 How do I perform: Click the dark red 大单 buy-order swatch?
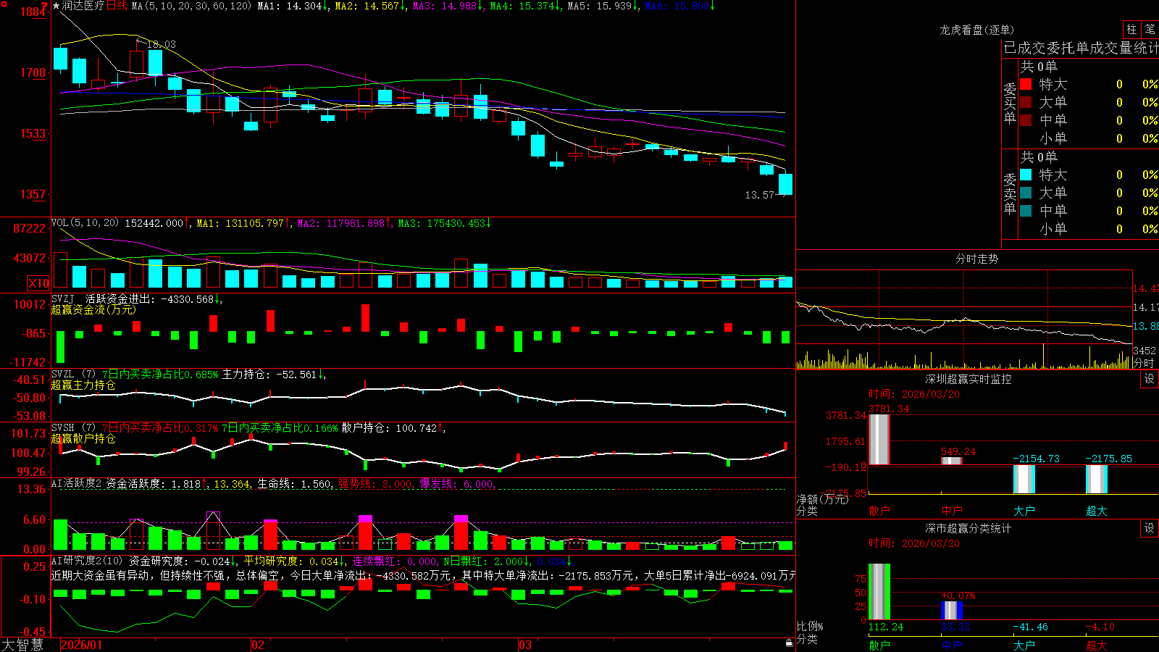(1026, 102)
